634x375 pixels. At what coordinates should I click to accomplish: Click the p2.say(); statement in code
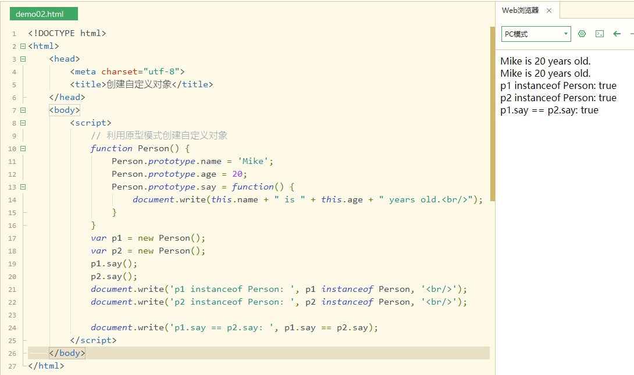click(x=114, y=277)
